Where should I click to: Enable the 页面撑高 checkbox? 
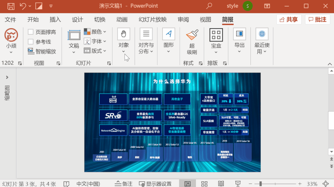tap(31, 32)
